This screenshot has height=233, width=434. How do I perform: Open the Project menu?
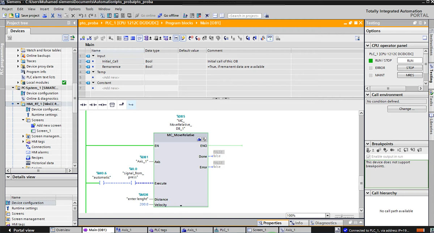(7, 9)
